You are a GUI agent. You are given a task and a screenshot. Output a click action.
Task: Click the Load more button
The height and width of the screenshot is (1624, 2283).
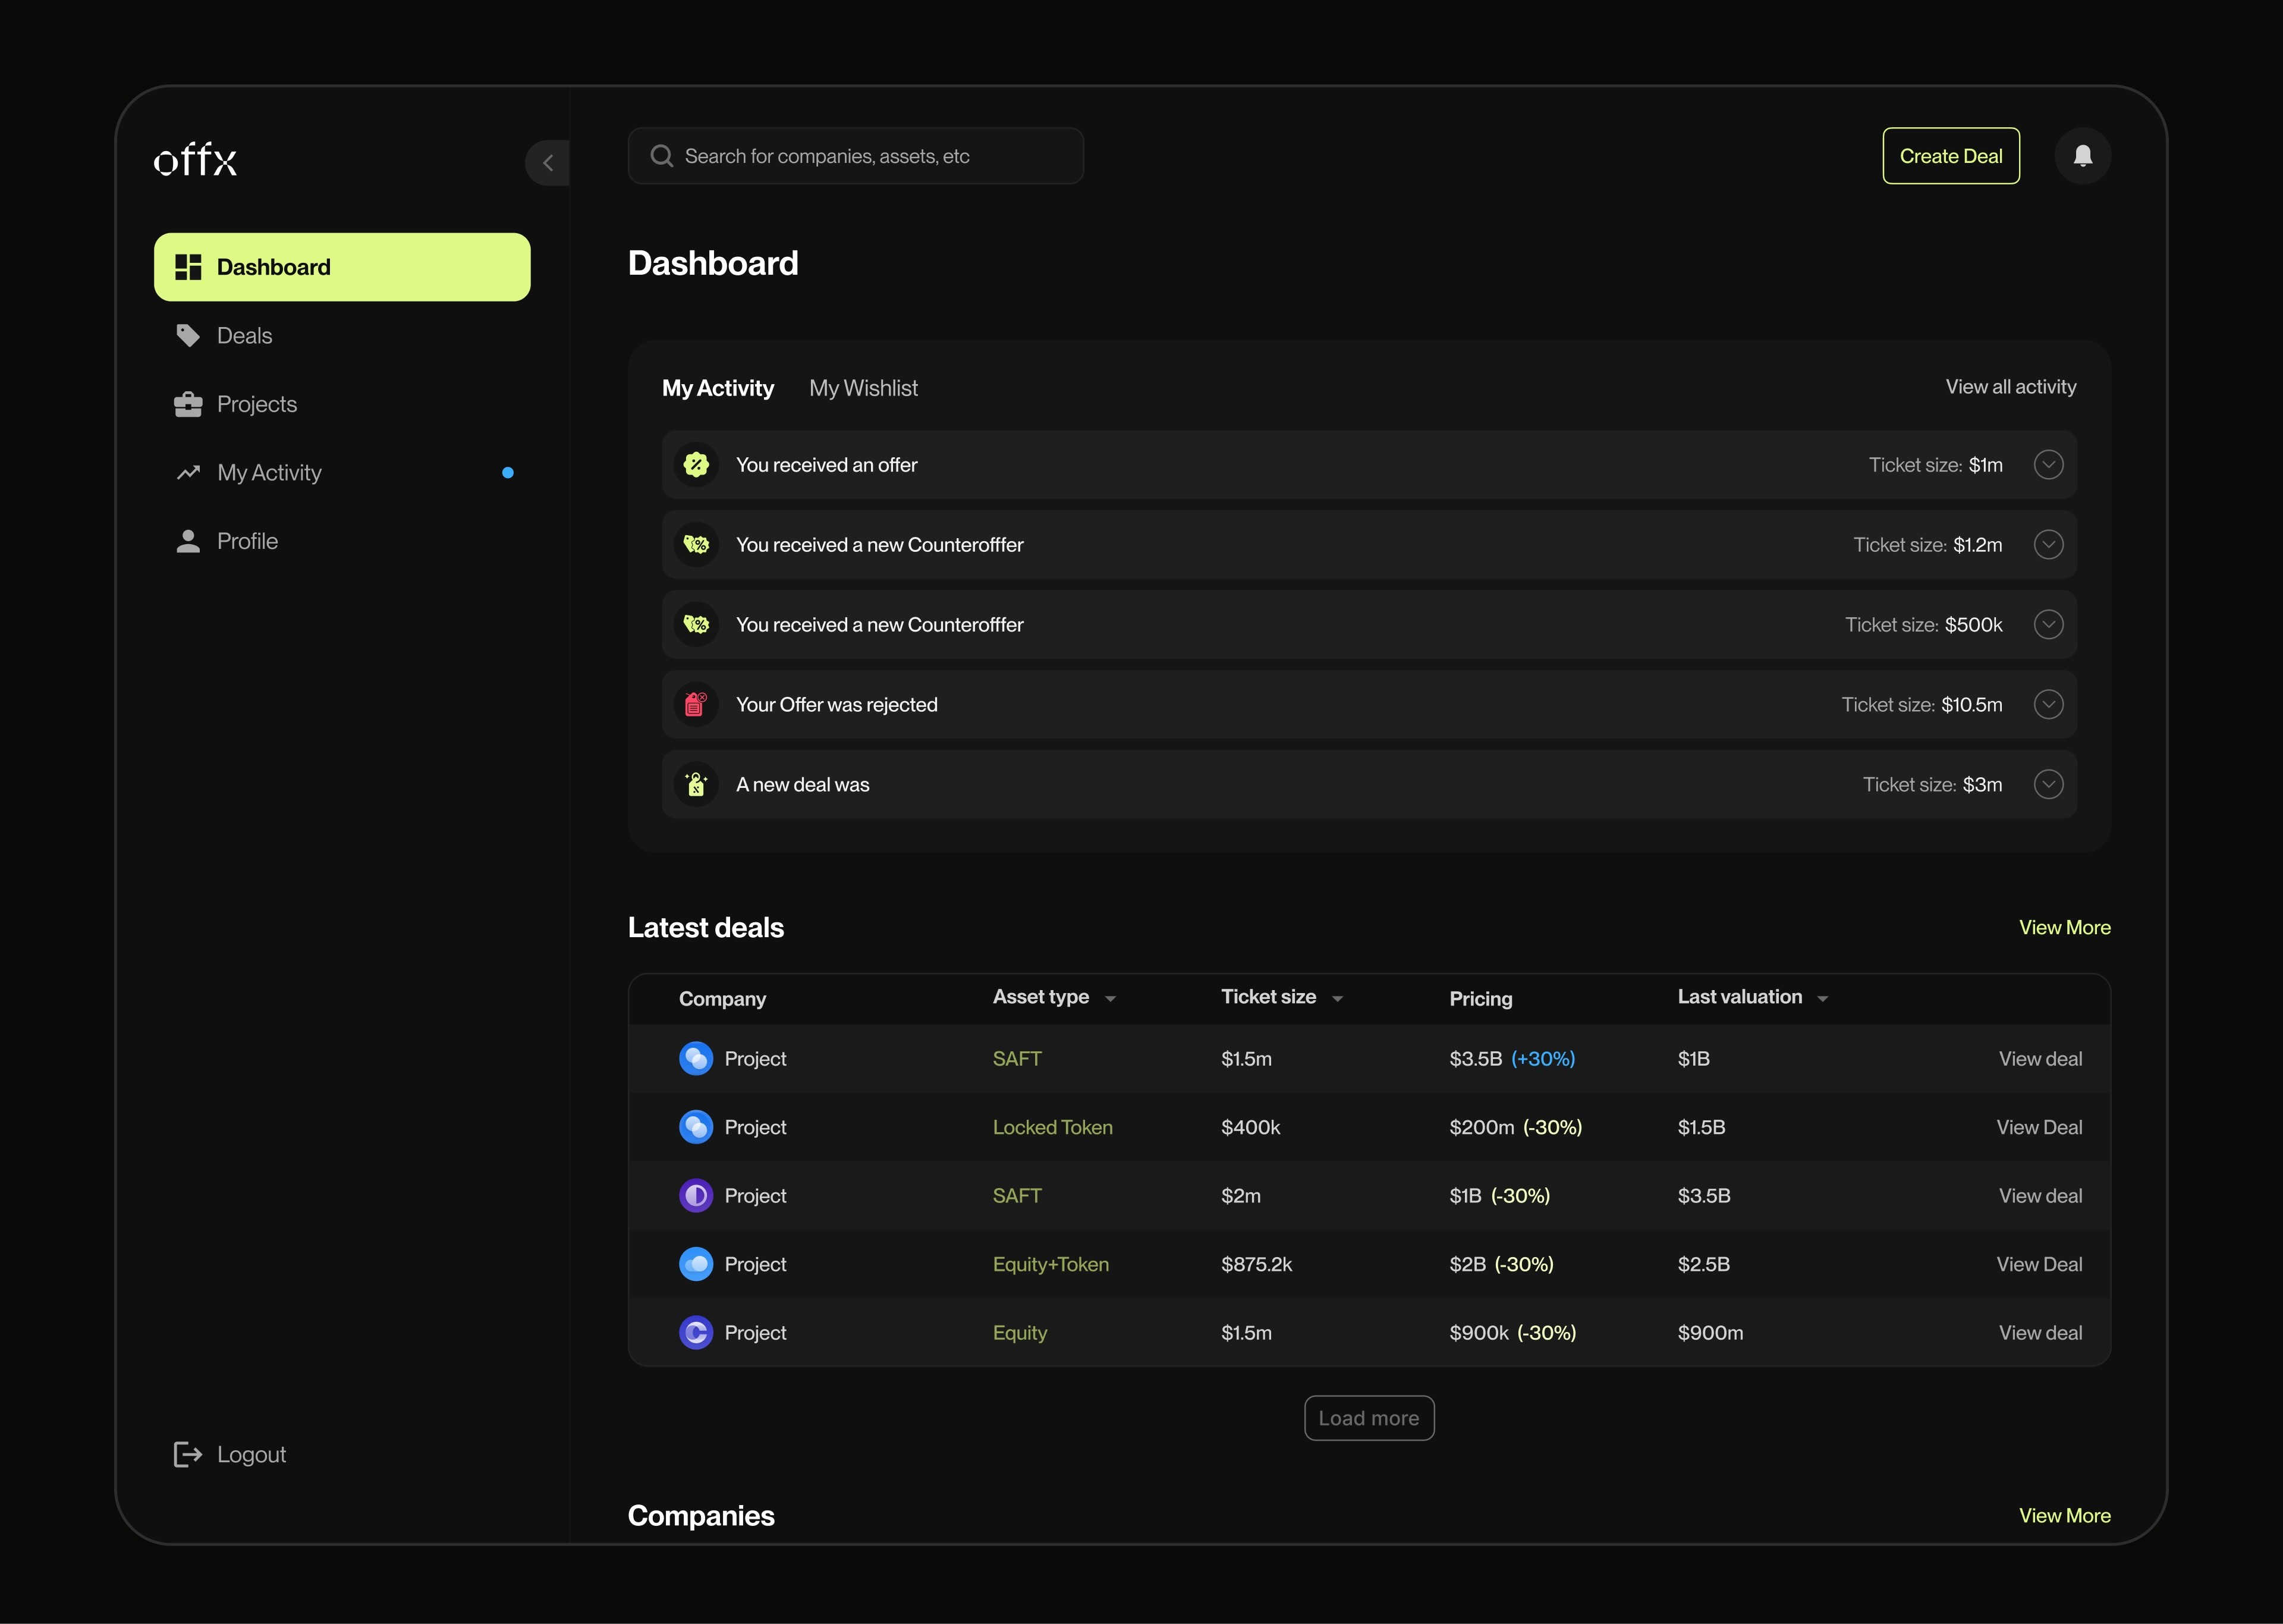(x=1369, y=1418)
